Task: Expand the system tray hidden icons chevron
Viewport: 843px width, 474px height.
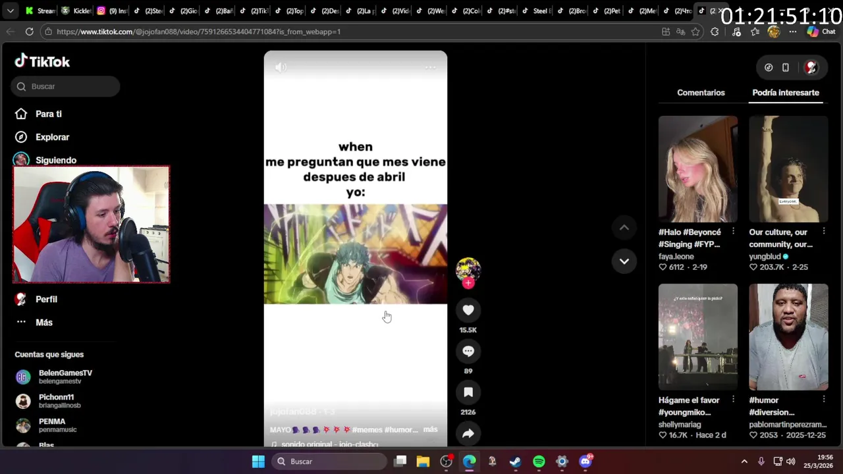Action: click(744, 461)
